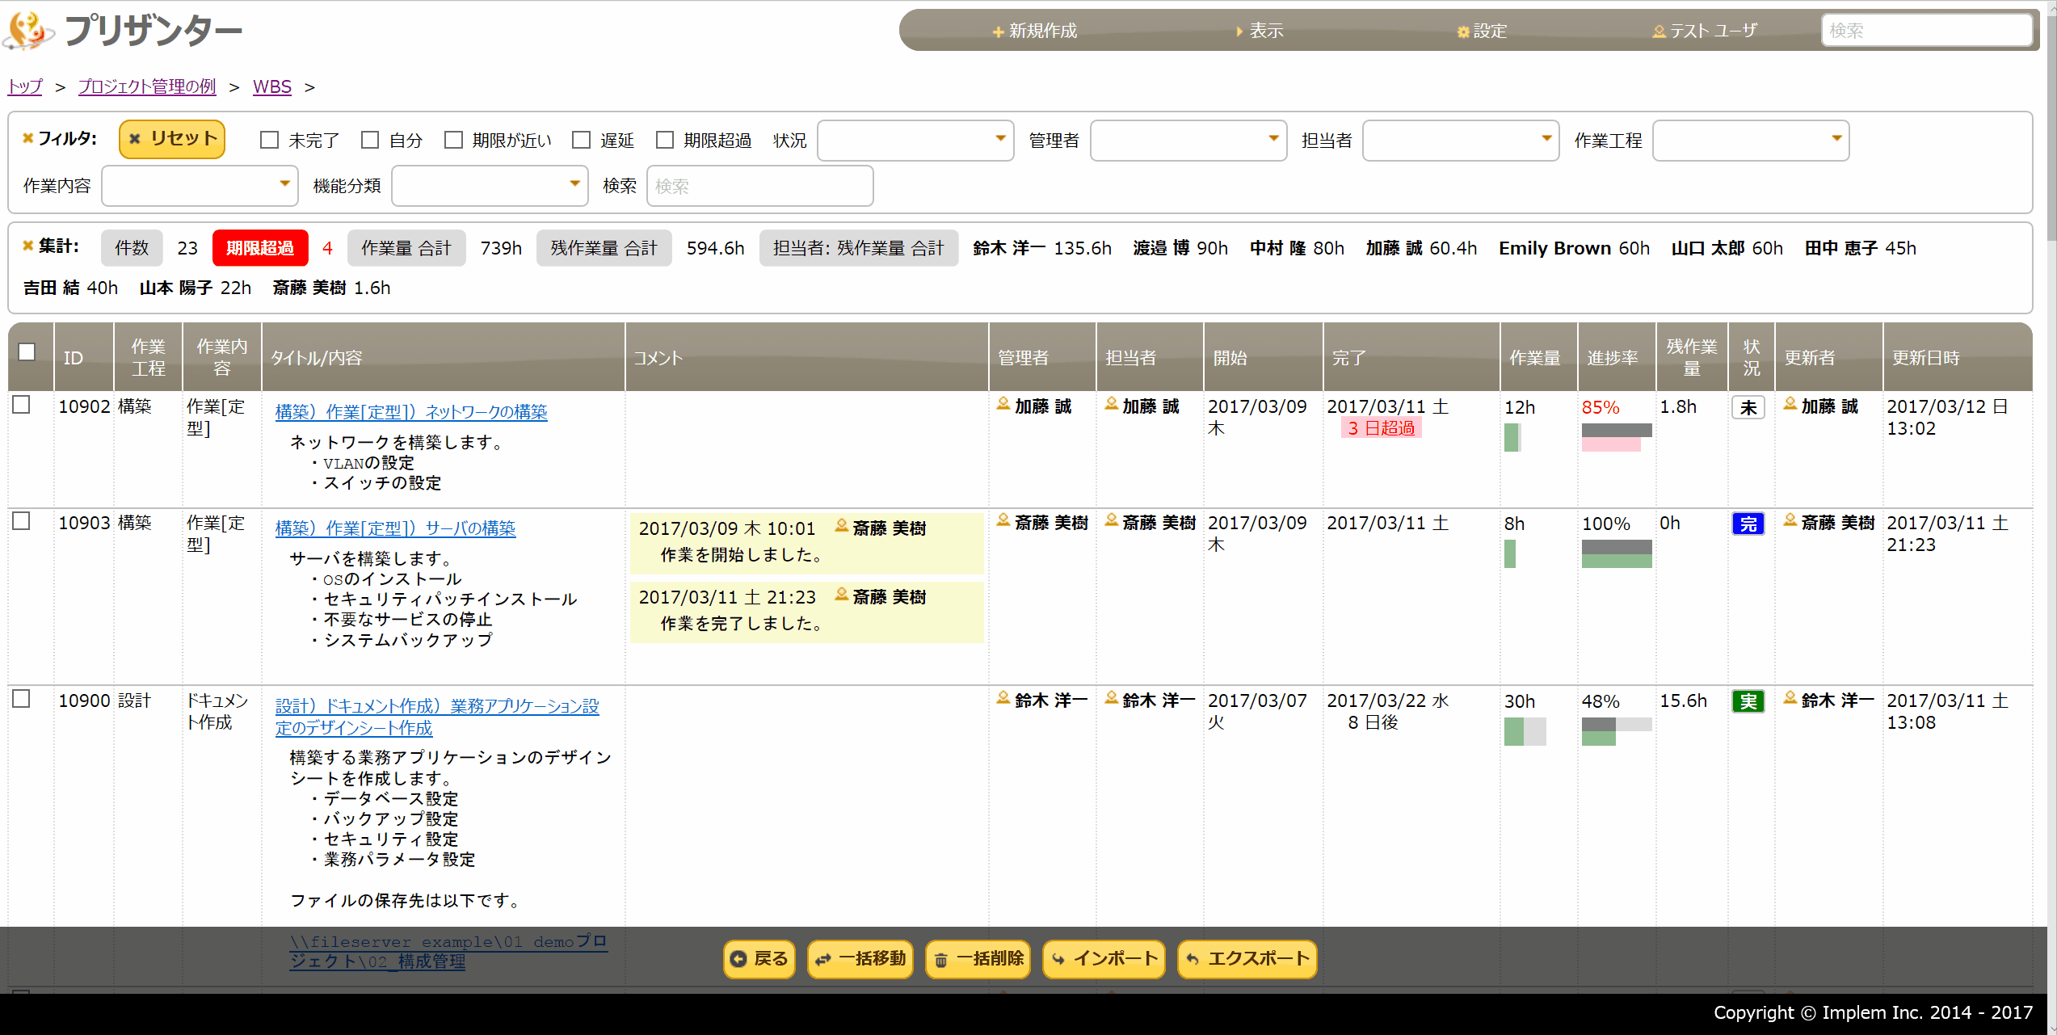2057x1035 pixels.
Task: Click the 集計 collapse x icon
Action: (x=27, y=246)
